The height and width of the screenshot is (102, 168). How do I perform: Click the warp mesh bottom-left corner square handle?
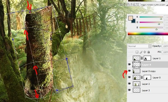coord(25,97)
